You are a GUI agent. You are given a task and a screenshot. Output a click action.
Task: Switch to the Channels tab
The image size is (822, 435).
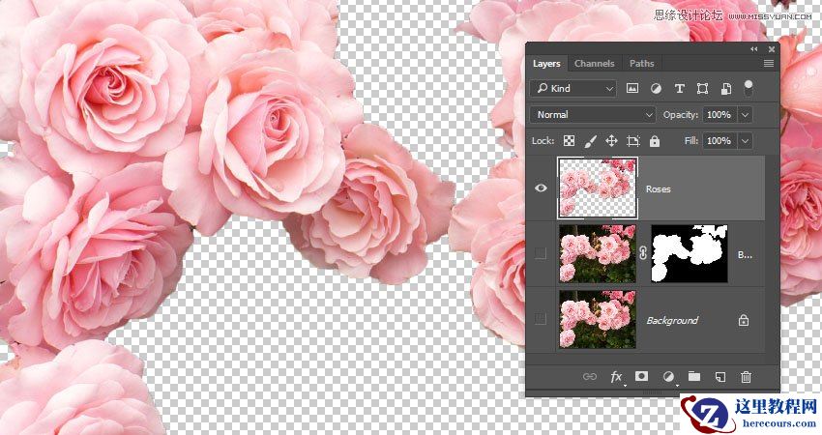(x=594, y=64)
